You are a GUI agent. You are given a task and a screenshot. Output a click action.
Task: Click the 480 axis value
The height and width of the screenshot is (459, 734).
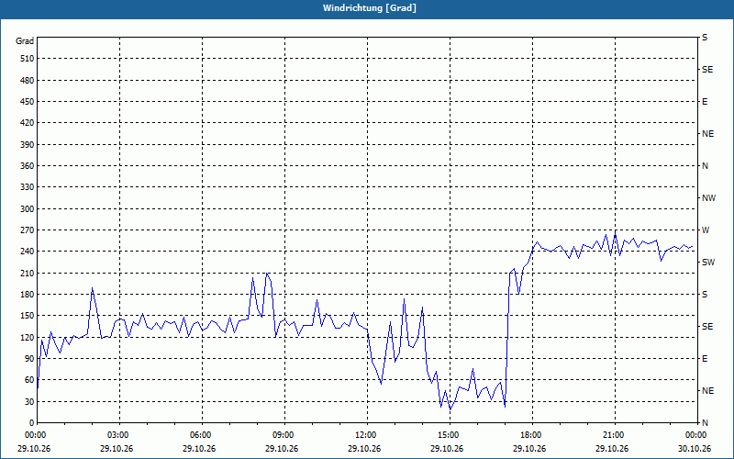click(x=27, y=80)
